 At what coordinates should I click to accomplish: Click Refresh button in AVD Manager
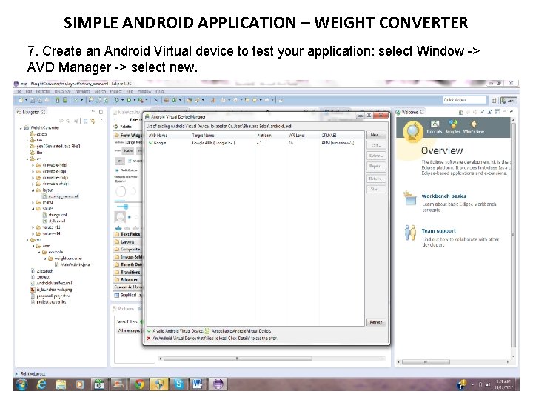click(x=376, y=322)
